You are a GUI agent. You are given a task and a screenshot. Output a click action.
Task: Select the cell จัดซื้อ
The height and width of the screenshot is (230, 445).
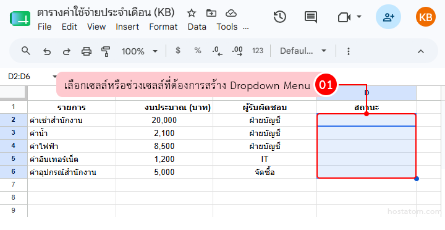[x=265, y=172]
